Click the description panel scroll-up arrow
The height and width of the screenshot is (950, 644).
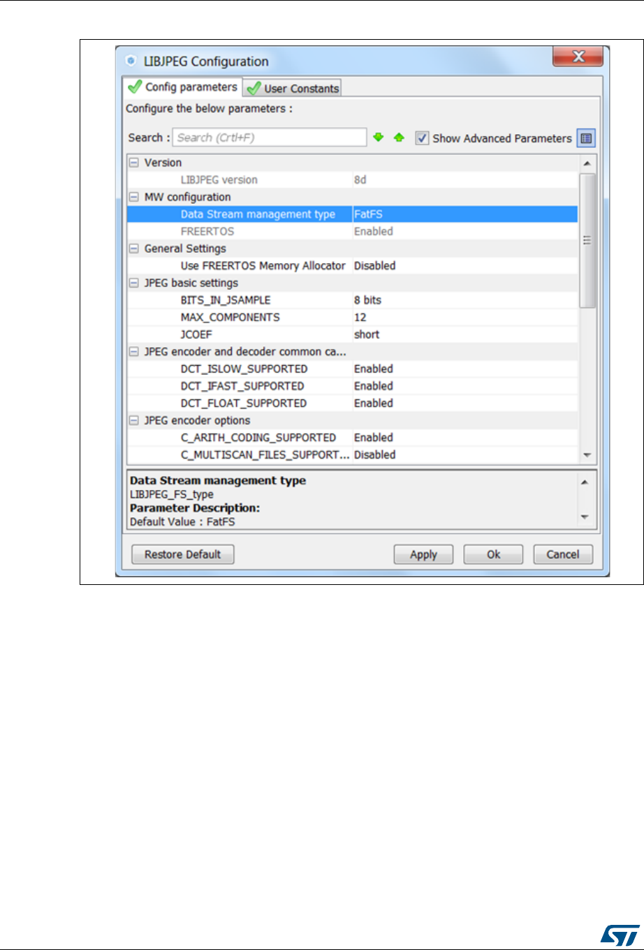[585, 482]
